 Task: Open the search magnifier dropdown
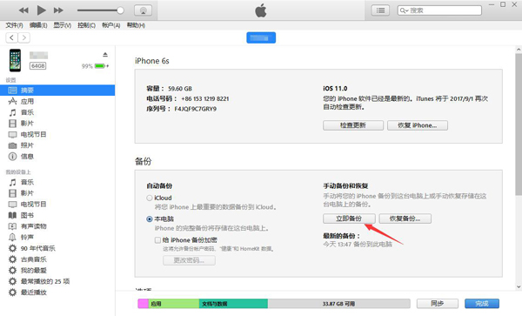pos(404,10)
